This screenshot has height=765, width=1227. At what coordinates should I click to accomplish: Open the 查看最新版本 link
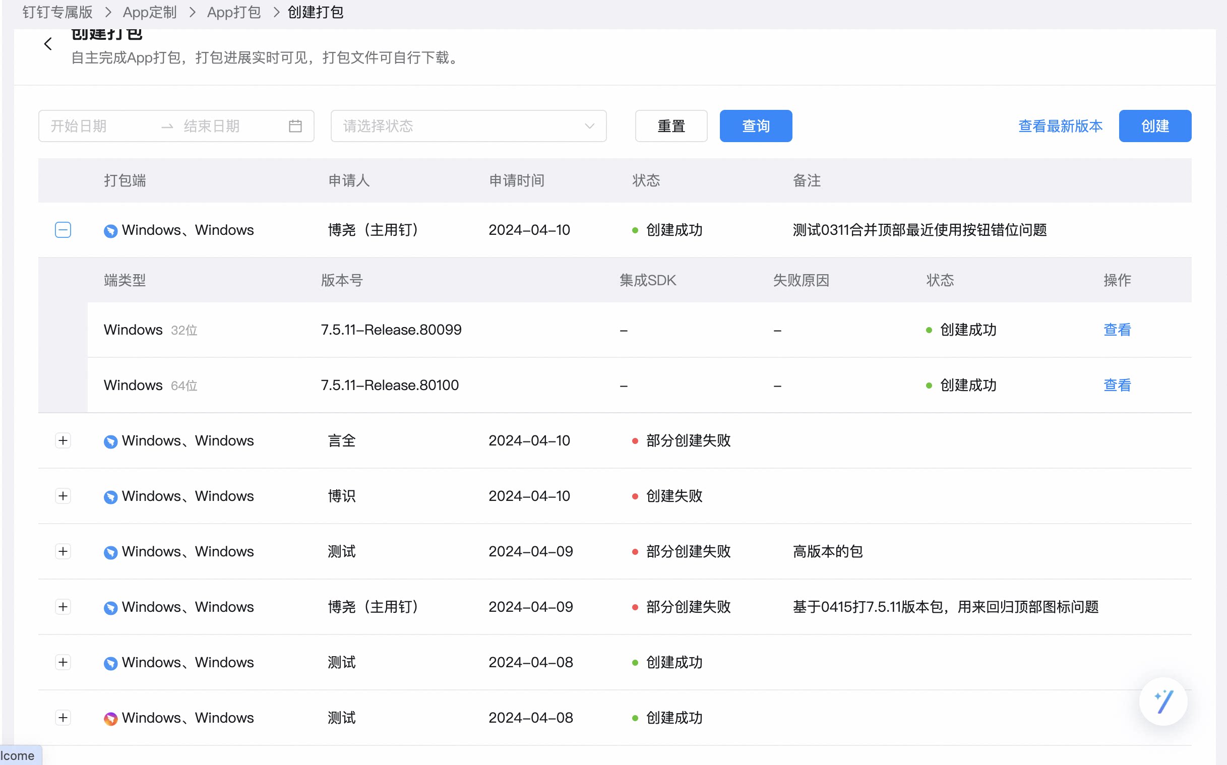[x=1060, y=126]
